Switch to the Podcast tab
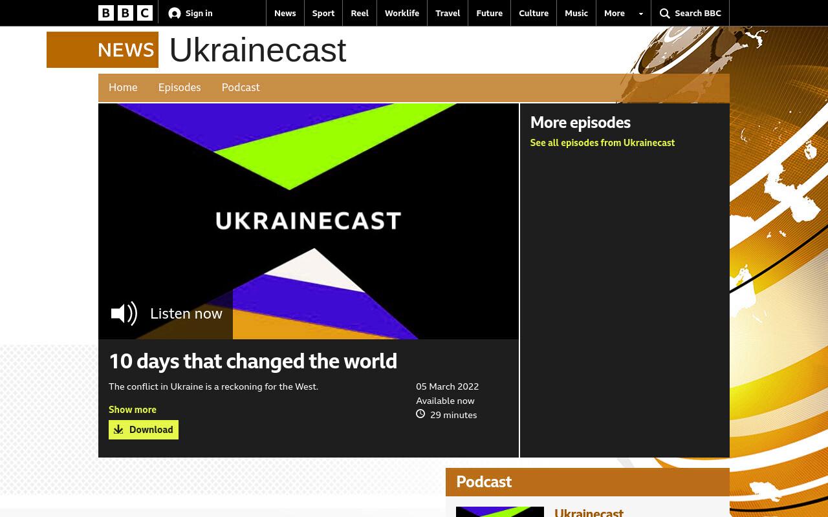Image resolution: width=828 pixels, height=517 pixels. (241, 87)
